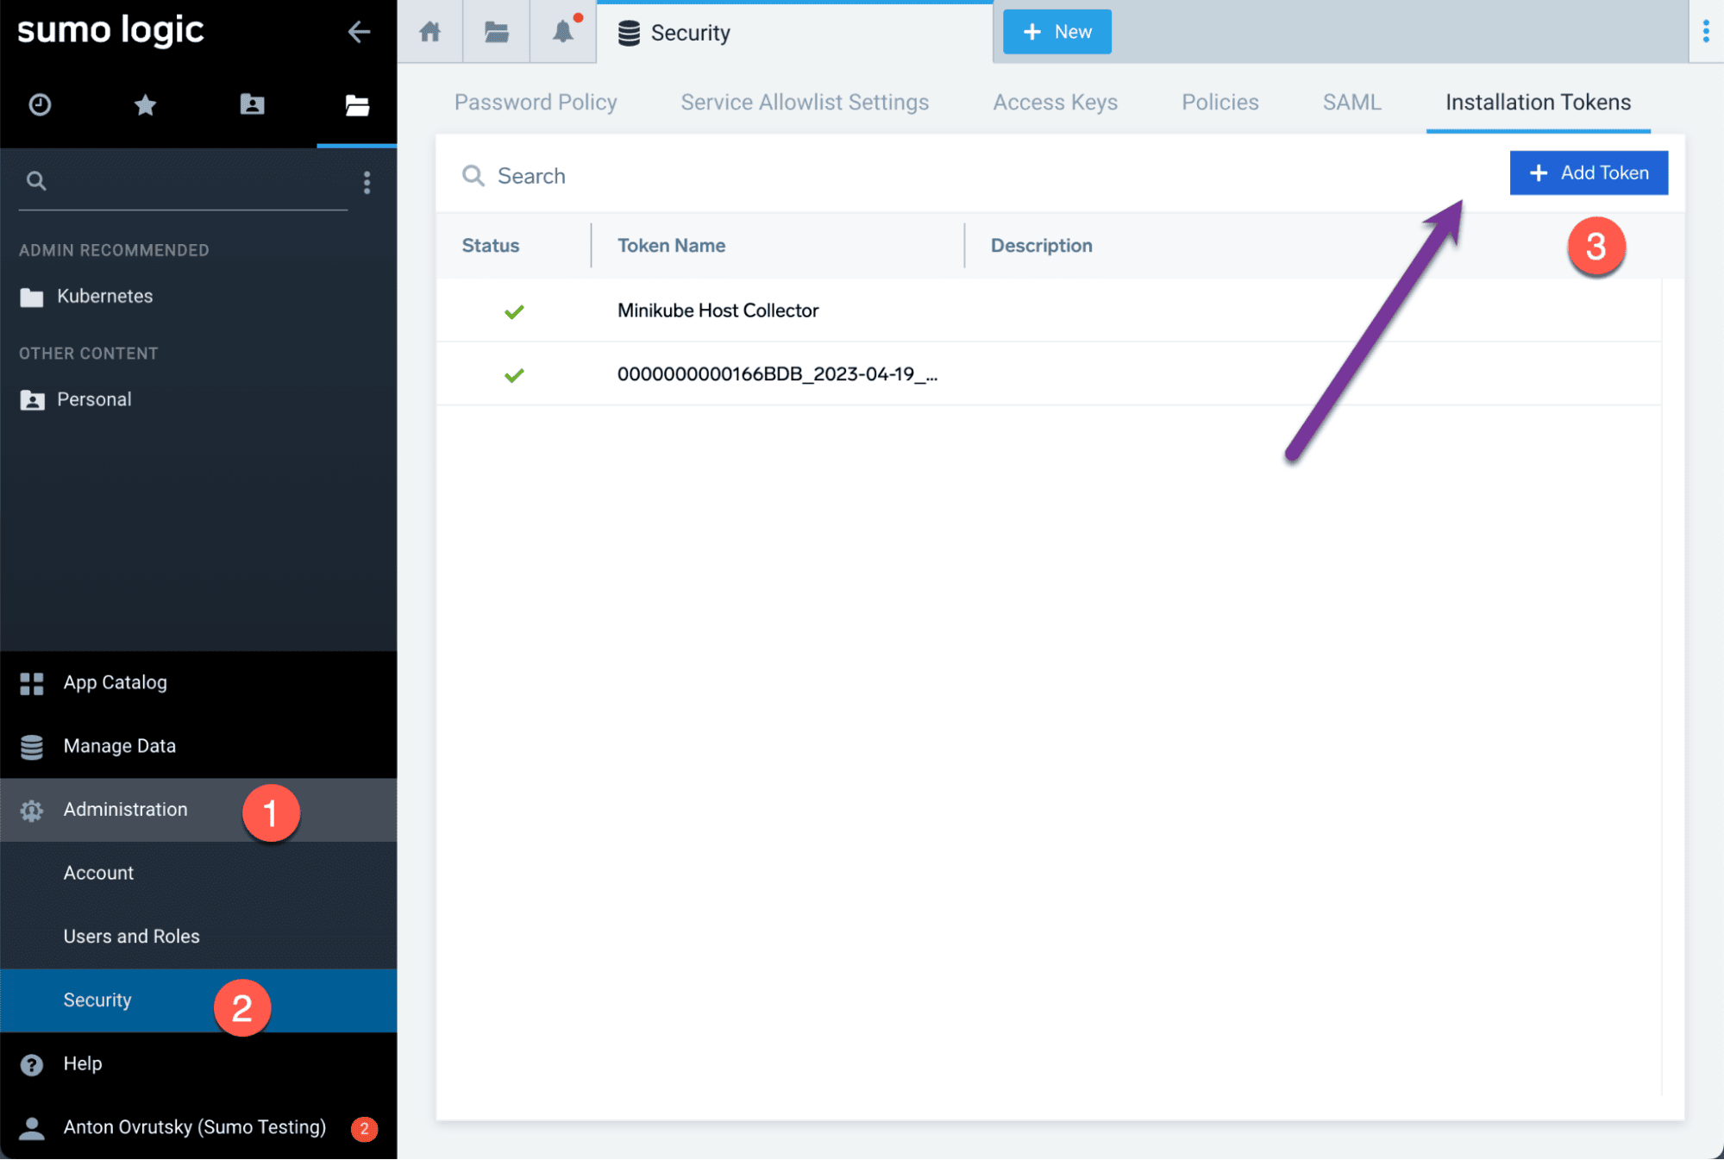1724x1160 pixels.
Task: Open favorites via the star icon
Action: click(145, 105)
